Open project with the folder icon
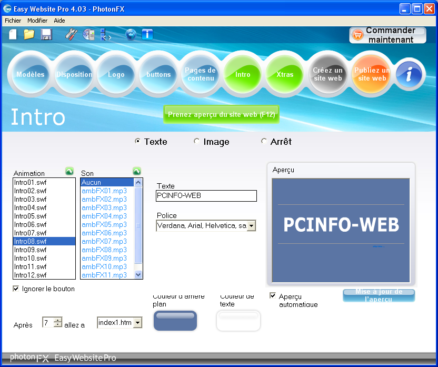Viewport: 438px width, 367px height. [x=29, y=35]
